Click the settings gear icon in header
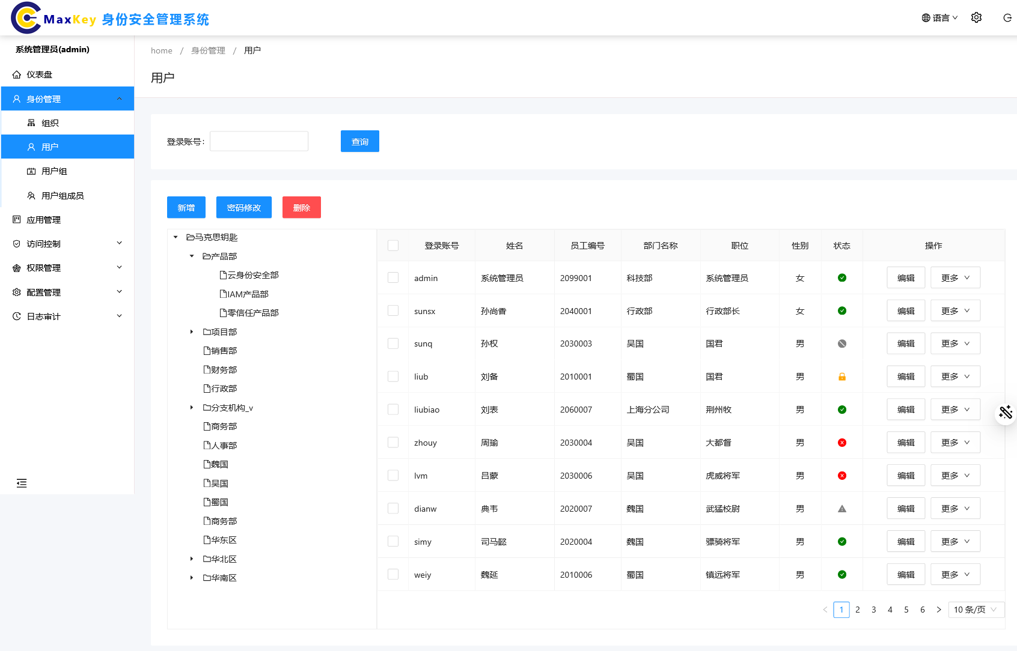This screenshot has width=1017, height=651. [x=976, y=18]
